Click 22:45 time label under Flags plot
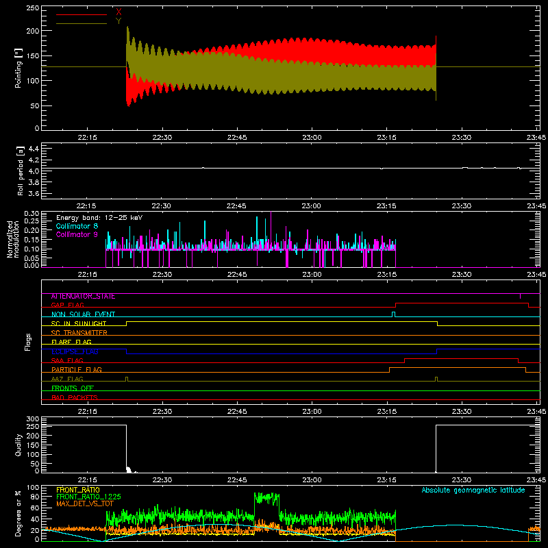Screen dimensions: 548x548 pos(237,412)
